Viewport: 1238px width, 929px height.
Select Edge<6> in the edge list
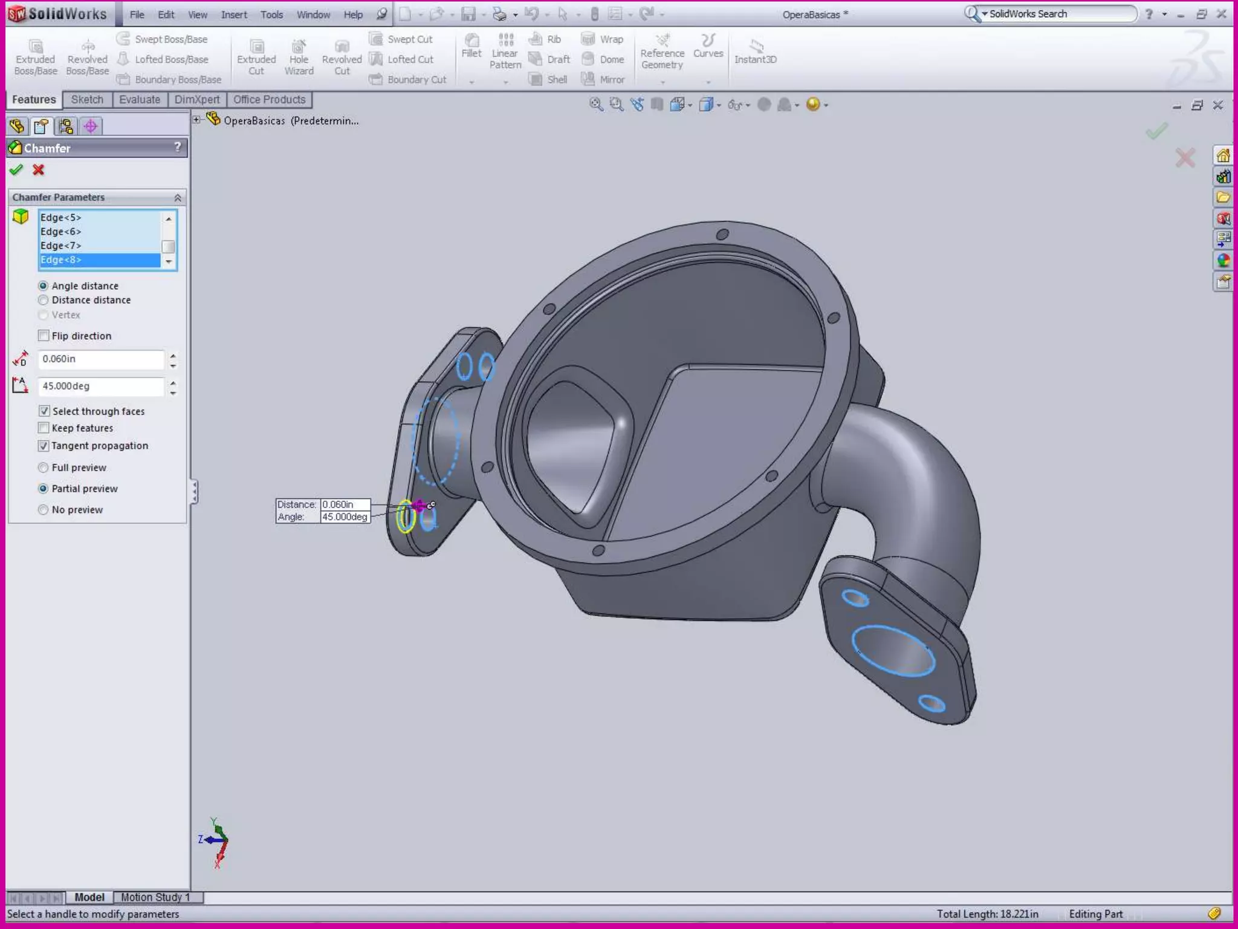tap(61, 232)
